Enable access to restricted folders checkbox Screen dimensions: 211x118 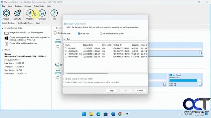point(65,79)
